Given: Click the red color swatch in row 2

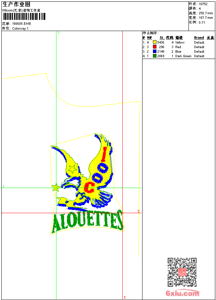Looking at the screenshot, I should coord(155,47).
